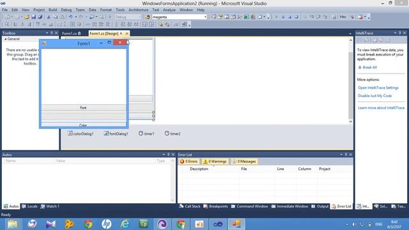The image size is (409, 230).
Task: Paste using the toolbar Paste icon
Action: click(63, 17)
